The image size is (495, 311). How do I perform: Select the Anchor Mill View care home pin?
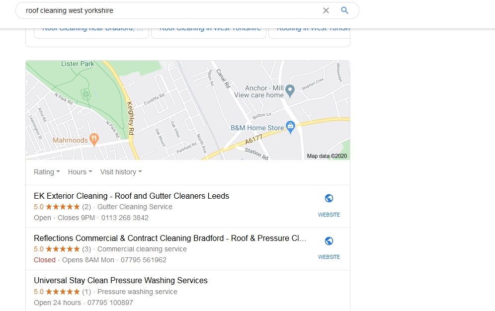290,91
